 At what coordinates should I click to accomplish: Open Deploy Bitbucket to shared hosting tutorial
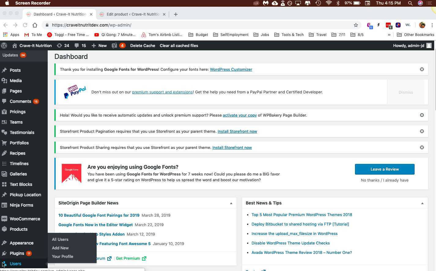point(300,224)
